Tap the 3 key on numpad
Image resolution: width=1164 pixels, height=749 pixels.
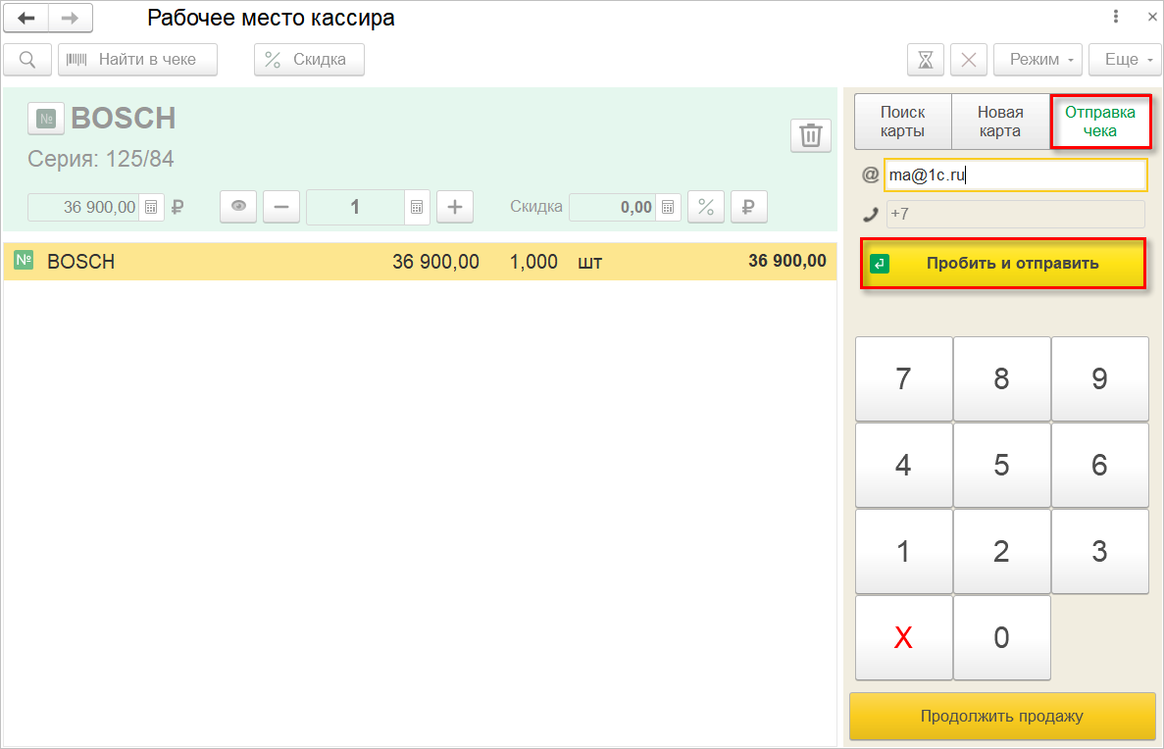coord(1099,551)
